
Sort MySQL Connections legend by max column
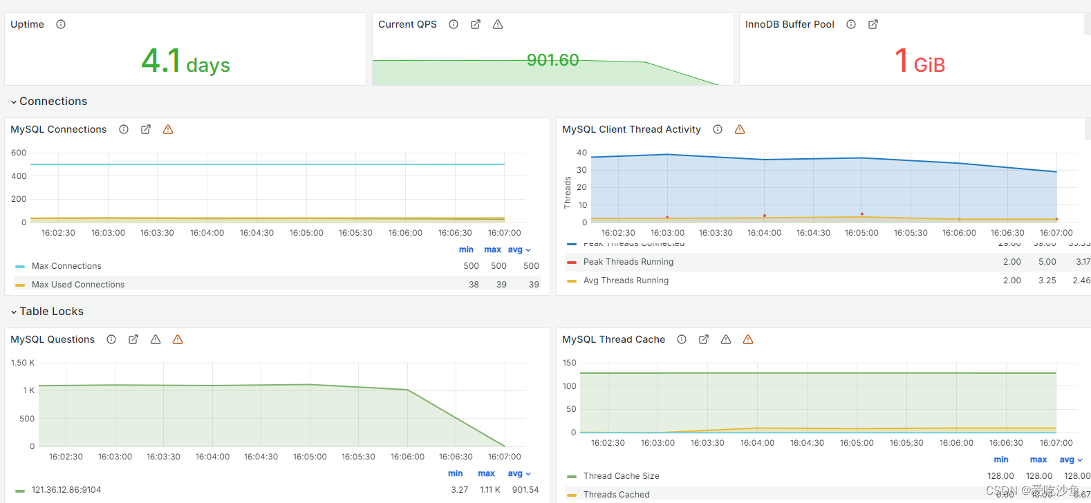coord(493,249)
